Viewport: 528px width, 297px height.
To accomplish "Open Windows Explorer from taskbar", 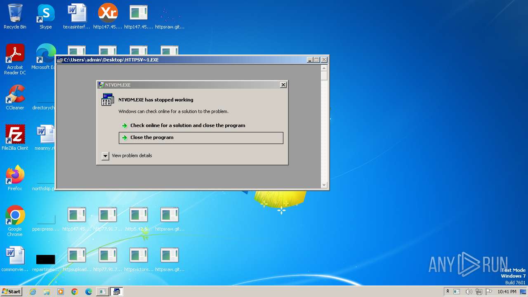I will pyautogui.click(x=47, y=292).
